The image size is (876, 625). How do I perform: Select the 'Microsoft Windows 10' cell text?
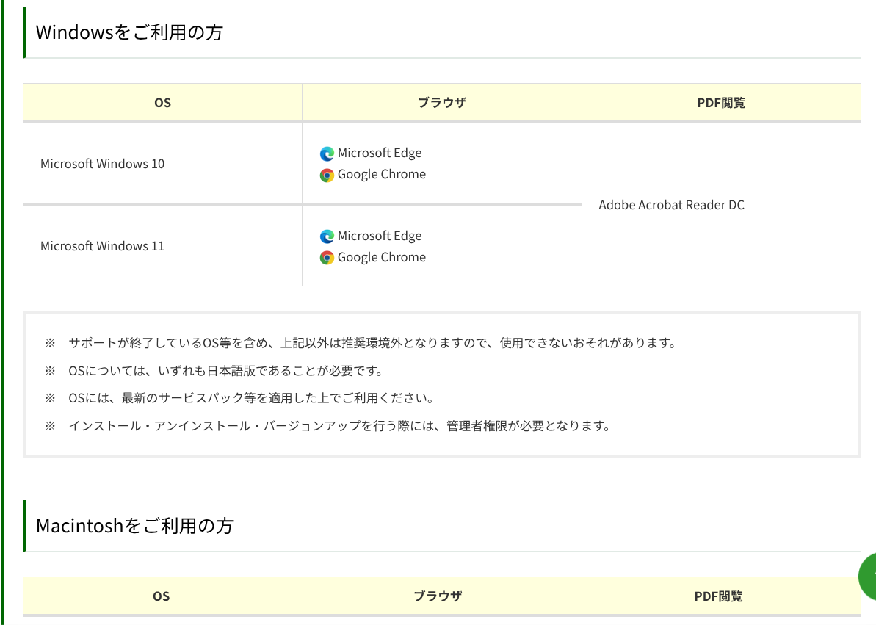102,164
